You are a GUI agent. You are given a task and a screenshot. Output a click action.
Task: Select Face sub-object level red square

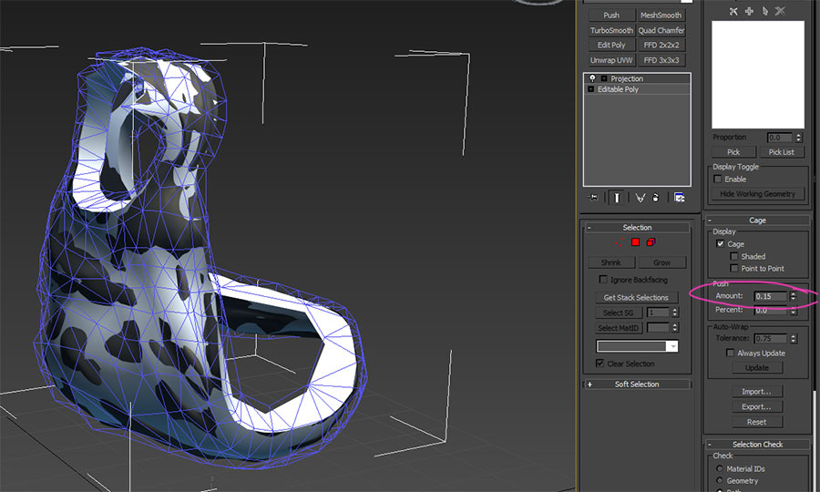tap(635, 242)
